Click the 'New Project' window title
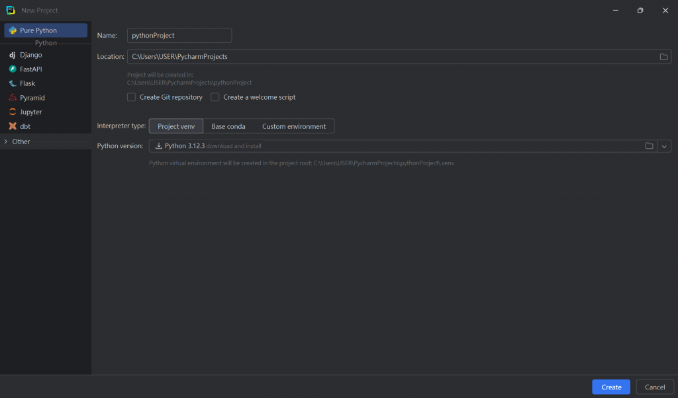The width and height of the screenshot is (678, 398). tap(39, 11)
